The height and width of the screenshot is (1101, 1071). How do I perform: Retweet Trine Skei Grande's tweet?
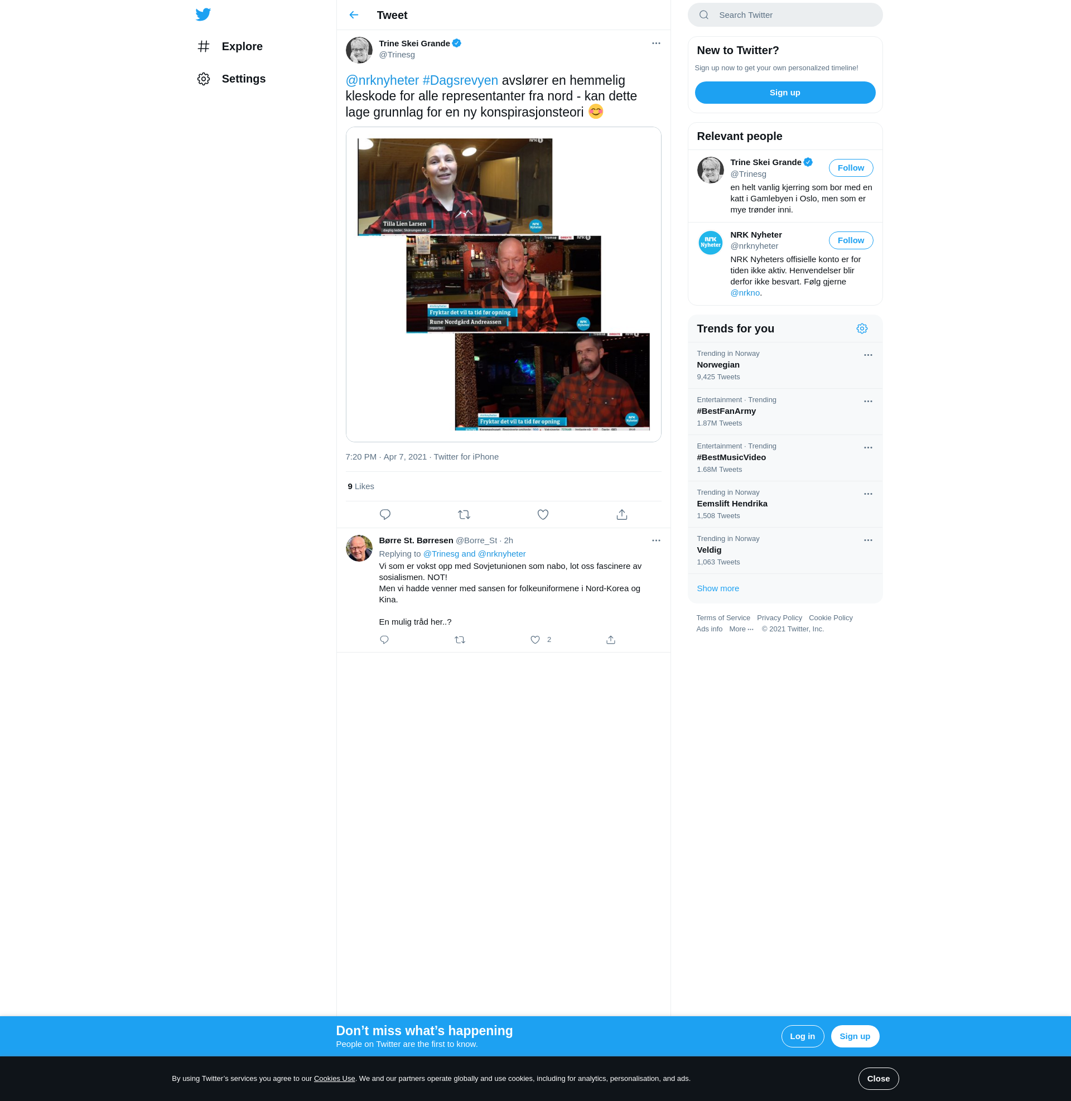(x=464, y=514)
